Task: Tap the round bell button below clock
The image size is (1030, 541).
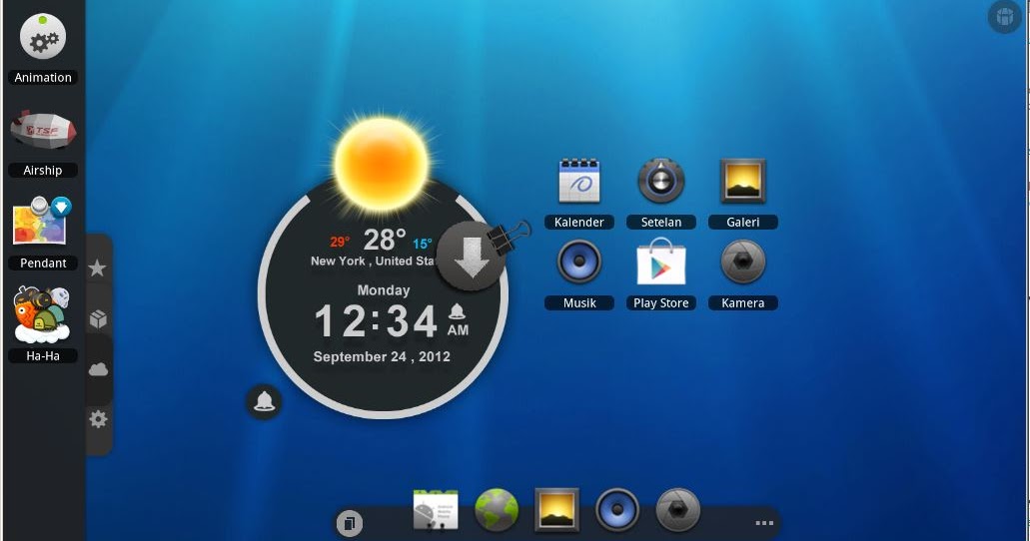Action: point(264,402)
